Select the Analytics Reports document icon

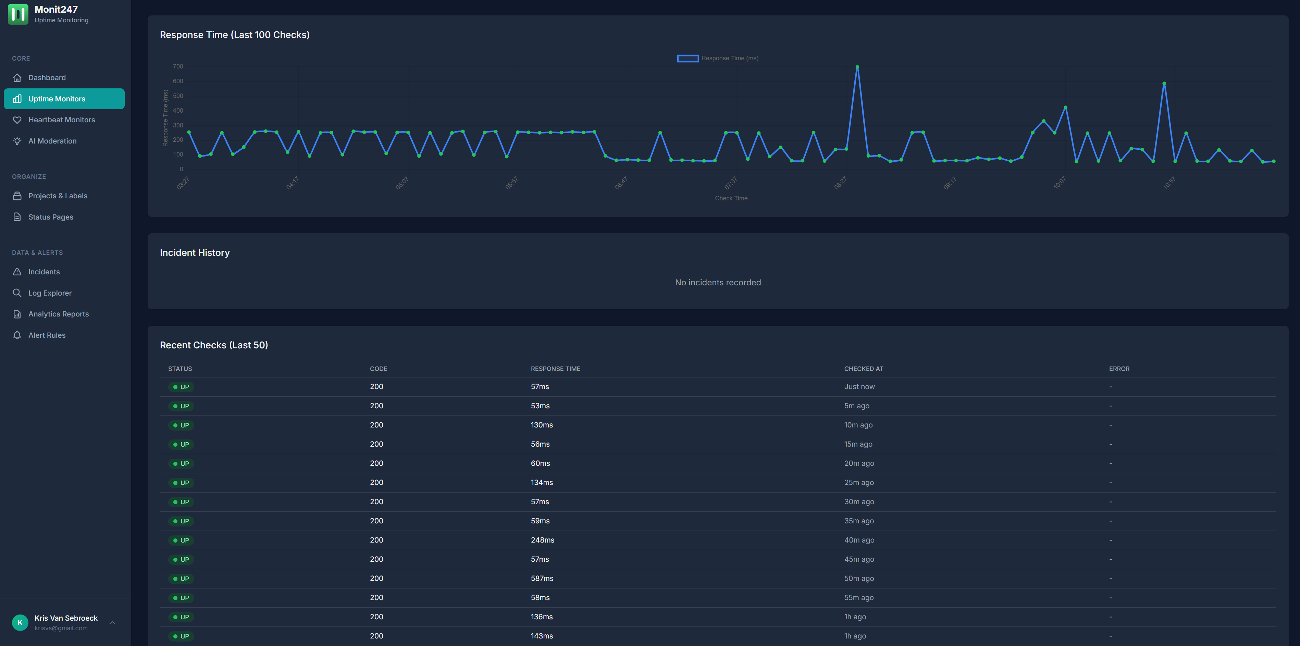pyautogui.click(x=17, y=313)
